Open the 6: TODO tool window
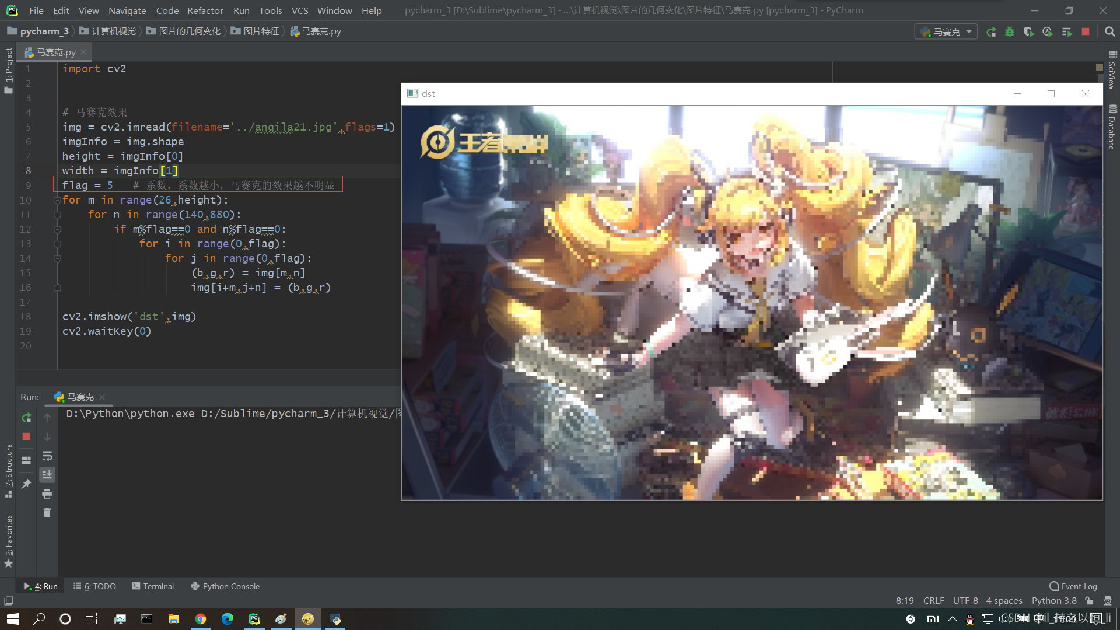 [x=94, y=586]
